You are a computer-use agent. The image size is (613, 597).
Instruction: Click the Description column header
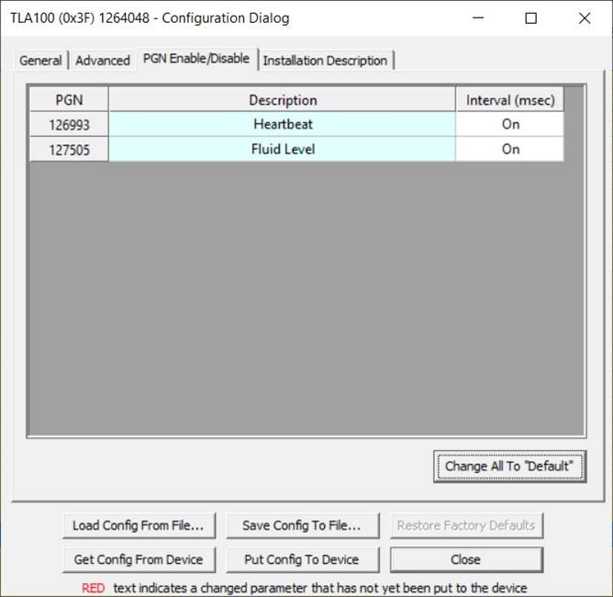click(x=282, y=100)
